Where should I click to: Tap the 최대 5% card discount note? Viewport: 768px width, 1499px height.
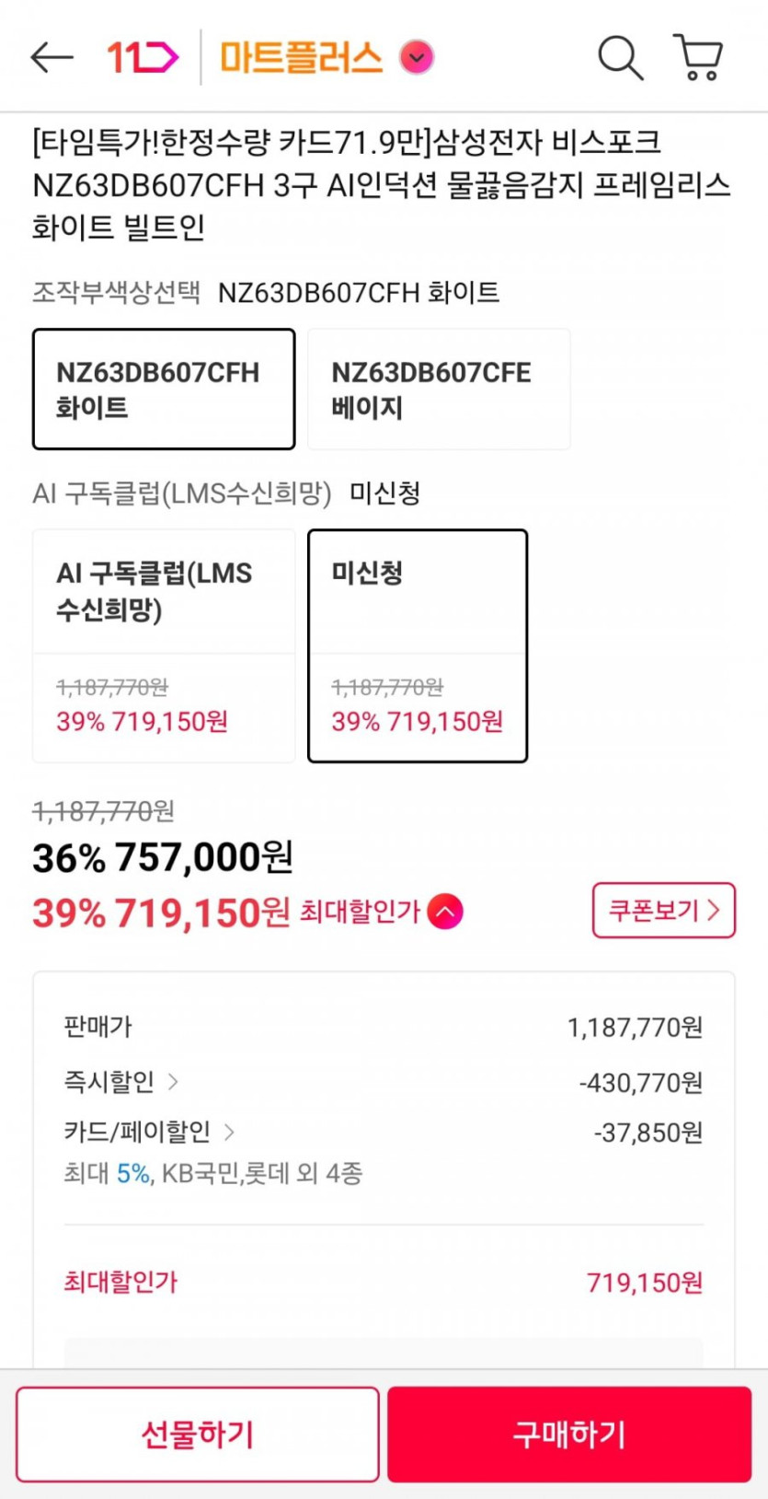tap(212, 1174)
